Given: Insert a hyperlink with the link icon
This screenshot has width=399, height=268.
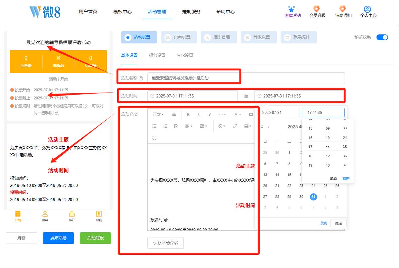Looking at the screenshot, I should (235, 126).
